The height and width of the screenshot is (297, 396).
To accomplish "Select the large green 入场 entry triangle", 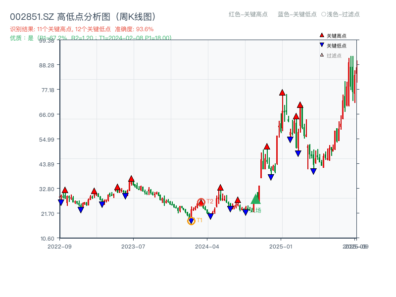I will tap(255, 199).
